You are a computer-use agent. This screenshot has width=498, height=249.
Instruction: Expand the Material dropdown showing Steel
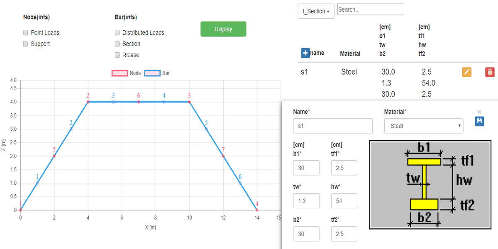point(424,126)
